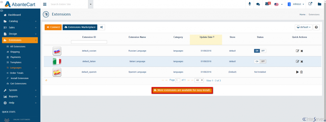
Task: Edit the default_italian extension
Action: point(297,61)
